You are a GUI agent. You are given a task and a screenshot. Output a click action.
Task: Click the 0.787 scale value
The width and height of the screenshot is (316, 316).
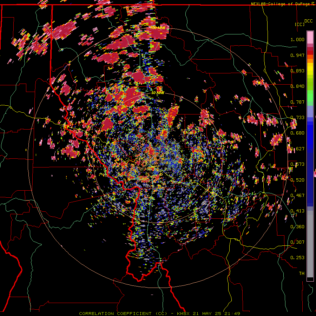point(297,102)
